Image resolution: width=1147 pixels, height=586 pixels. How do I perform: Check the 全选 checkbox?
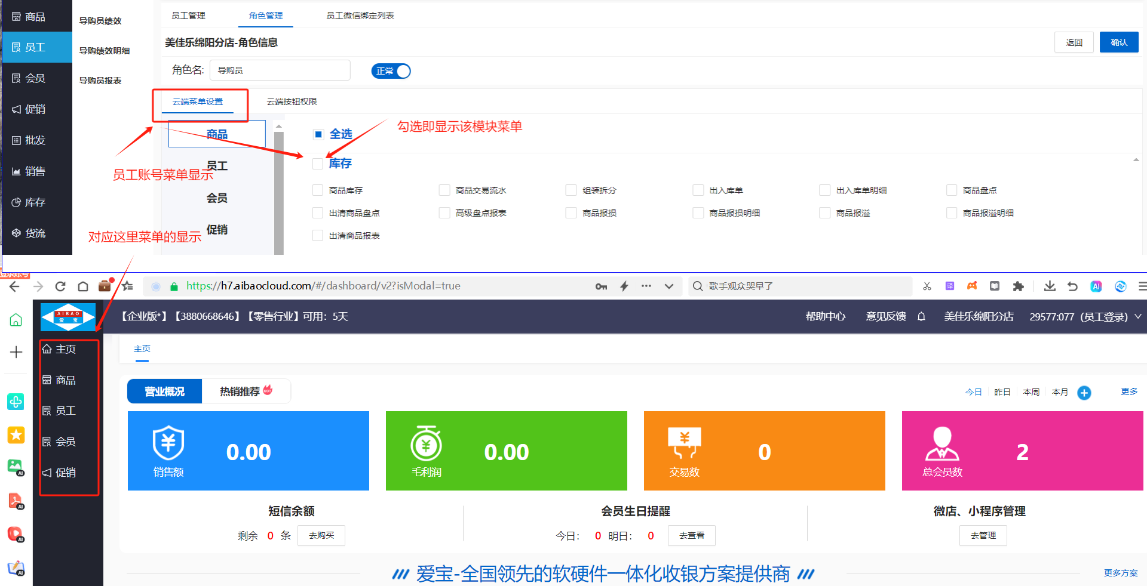[x=318, y=134]
